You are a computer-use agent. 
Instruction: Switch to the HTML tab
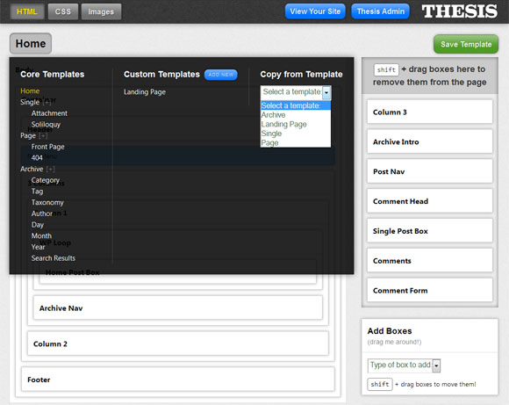(27, 11)
